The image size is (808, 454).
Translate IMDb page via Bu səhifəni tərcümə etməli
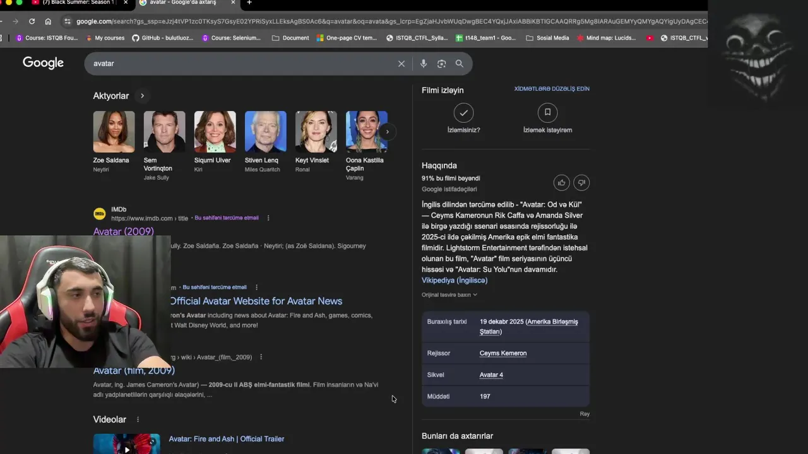tap(227, 218)
